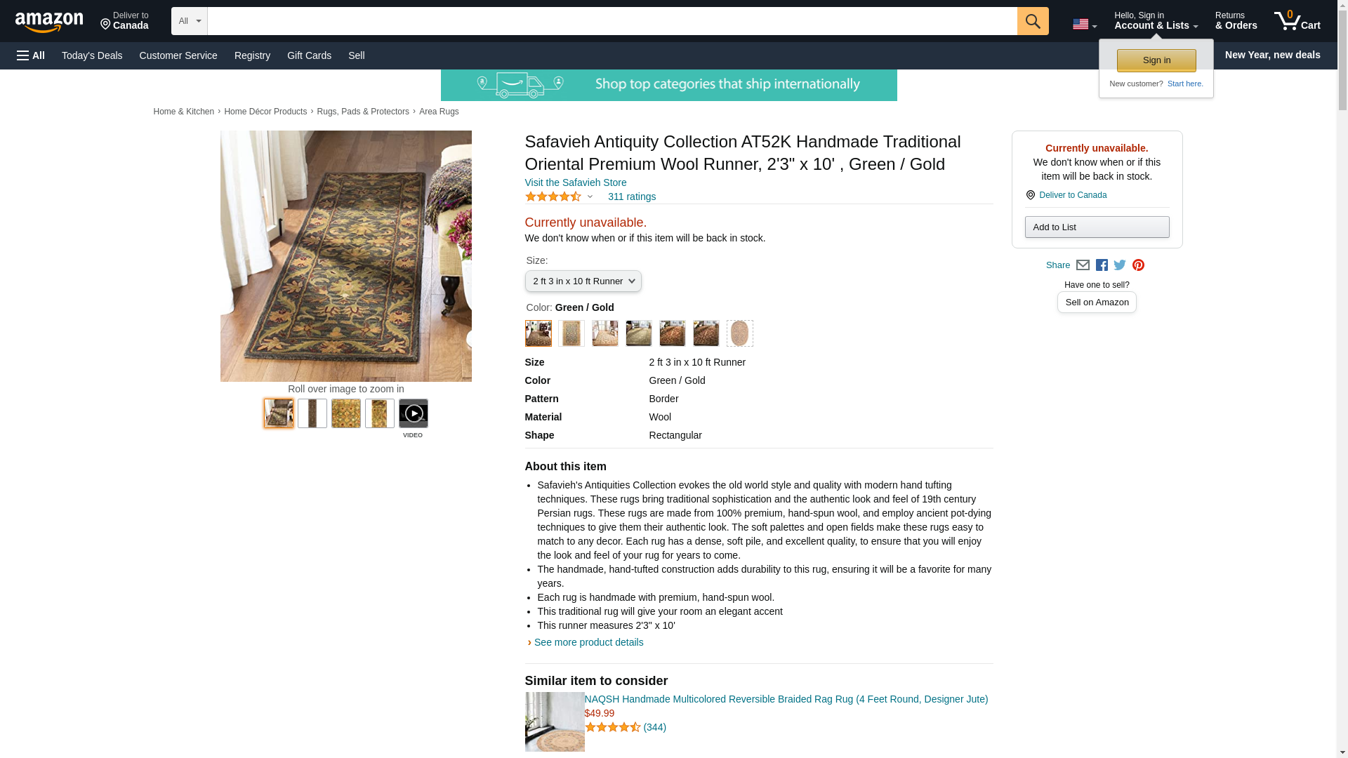Viewport: 1348px width, 758px height.
Task: Visit the Safavieh Store link
Action: click(576, 182)
